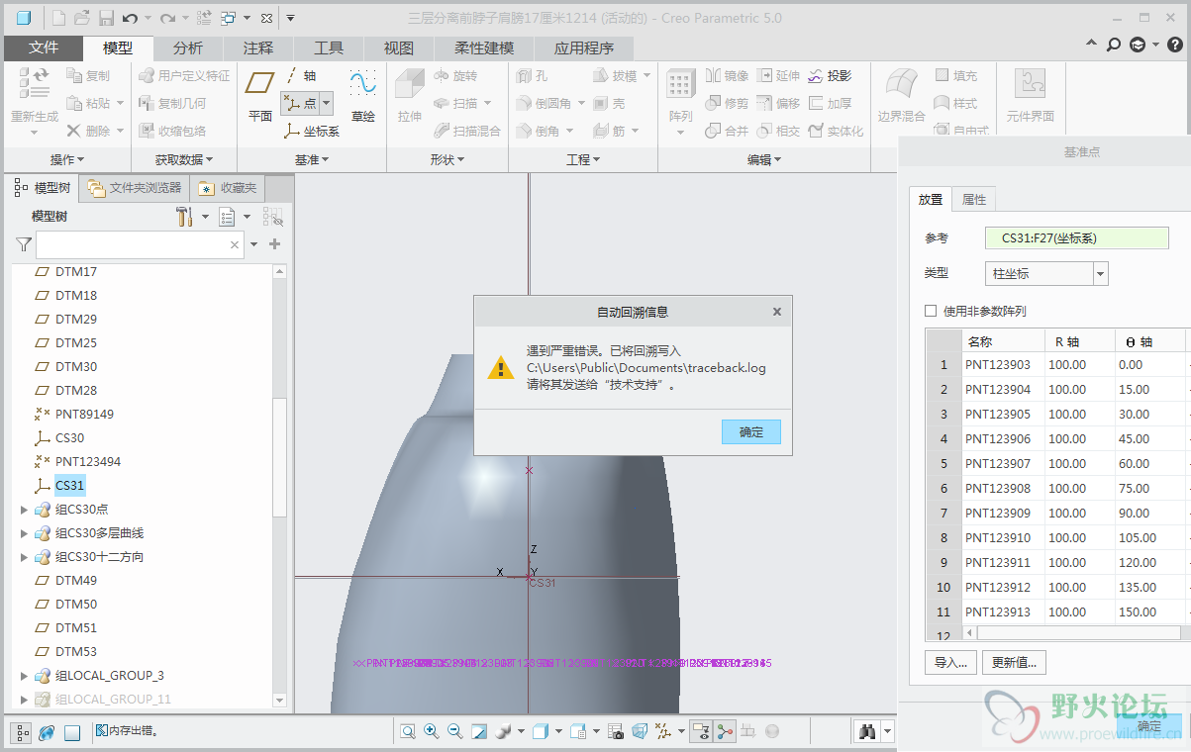Image resolution: width=1191 pixels, height=752 pixels.
Task: Open the 类型 柱坐标 dropdown
Action: click(x=1101, y=274)
